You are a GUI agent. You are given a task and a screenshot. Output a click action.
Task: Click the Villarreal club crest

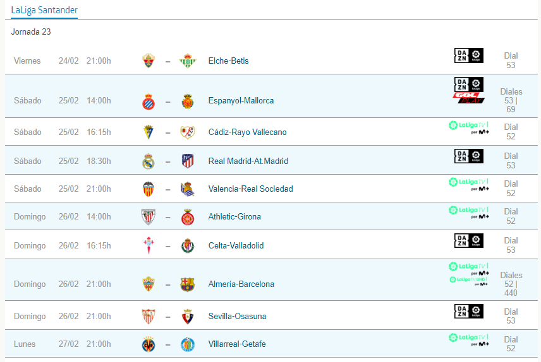click(149, 344)
